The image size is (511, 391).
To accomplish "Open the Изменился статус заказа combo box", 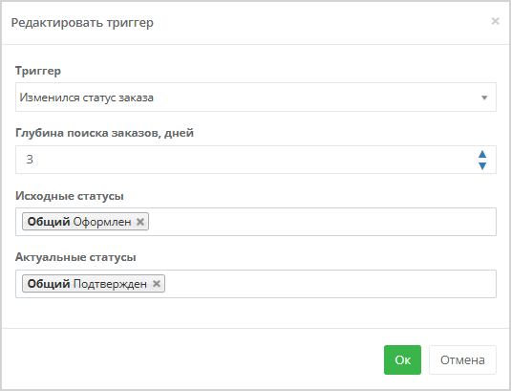I will coord(256,98).
